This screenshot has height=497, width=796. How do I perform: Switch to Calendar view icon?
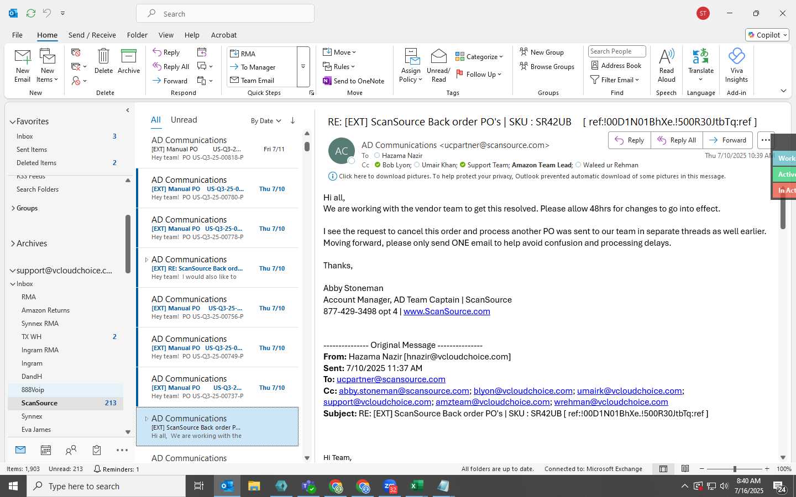[46, 450]
